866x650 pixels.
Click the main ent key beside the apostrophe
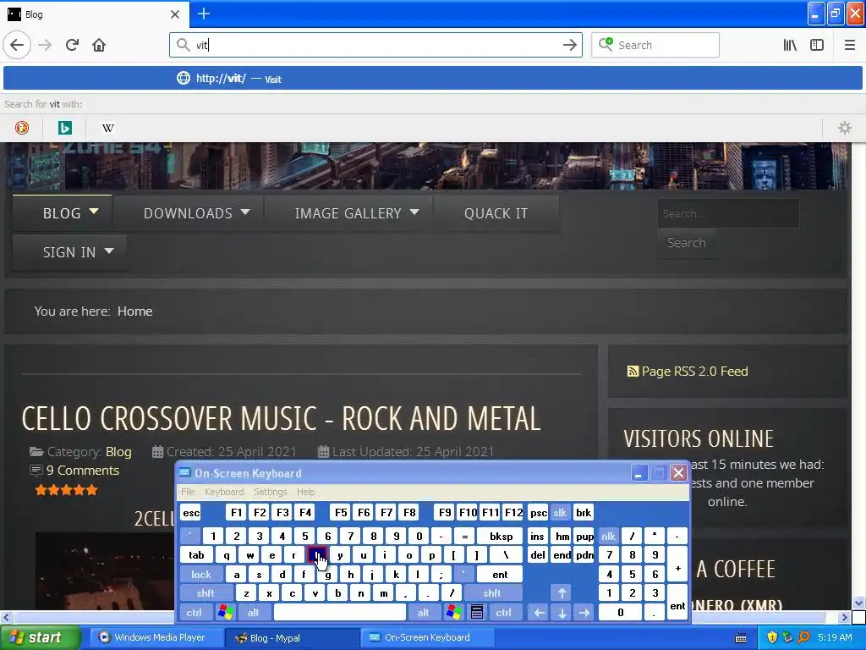tap(500, 575)
